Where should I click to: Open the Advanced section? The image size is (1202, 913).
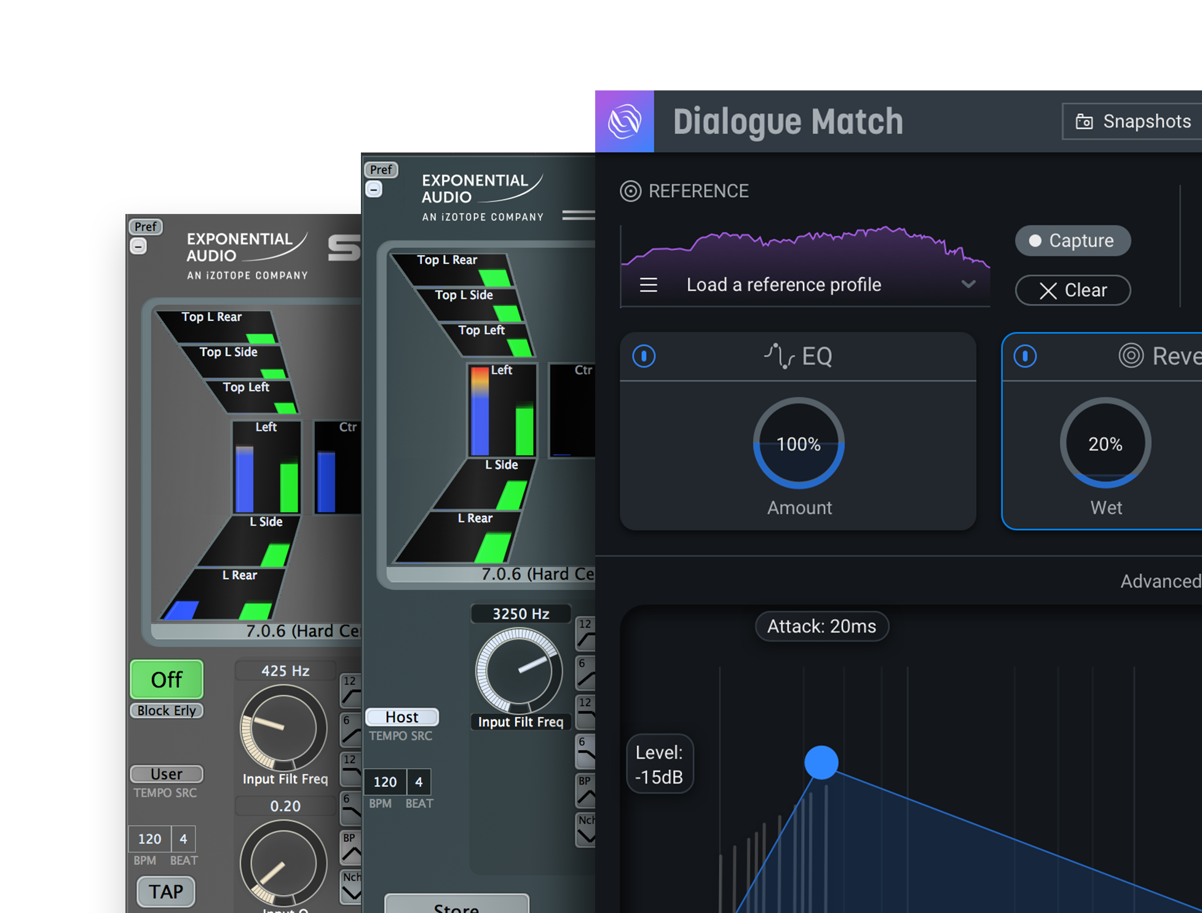coord(1161,581)
